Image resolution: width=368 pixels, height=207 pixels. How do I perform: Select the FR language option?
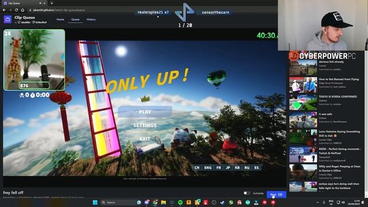[218, 167]
